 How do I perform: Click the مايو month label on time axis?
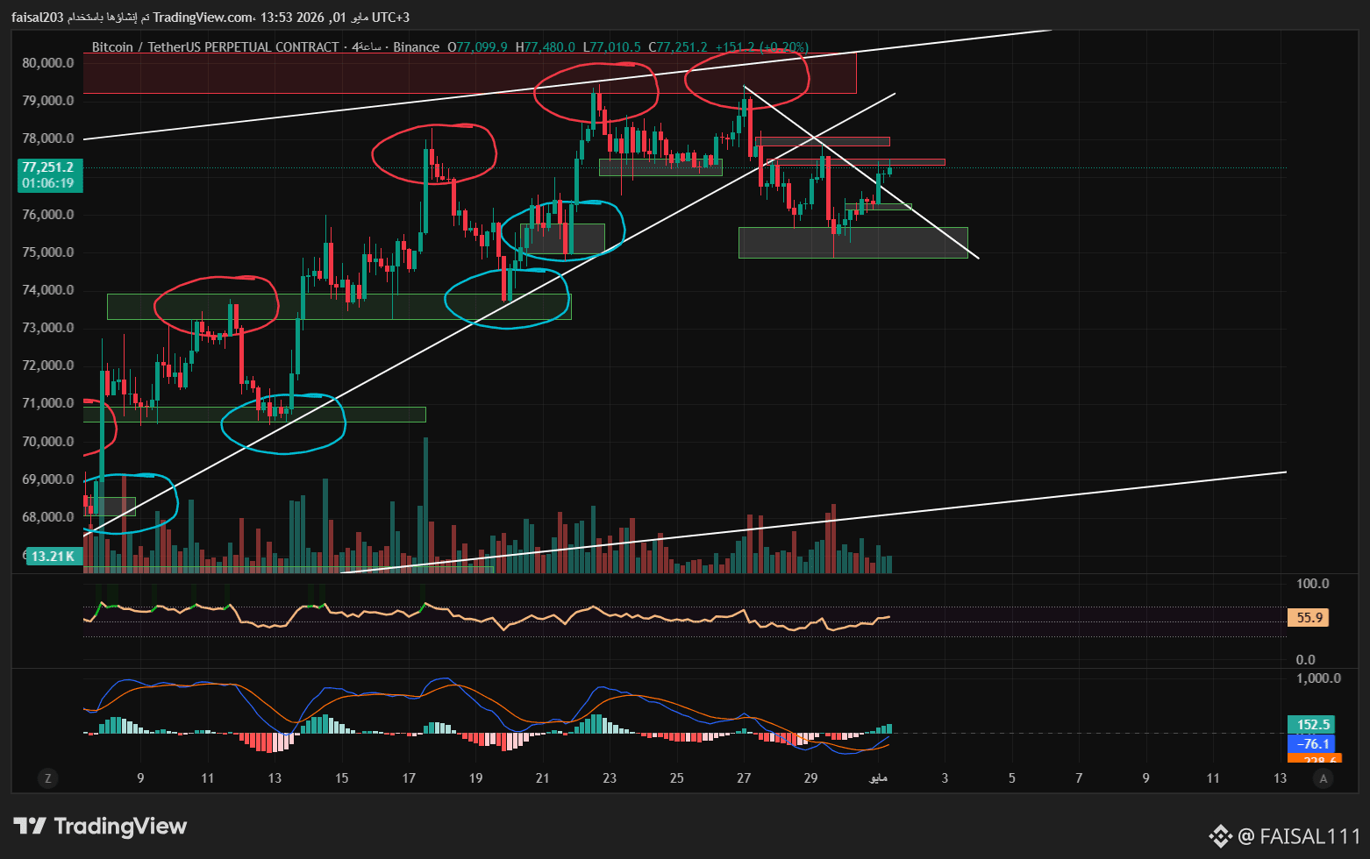click(878, 777)
